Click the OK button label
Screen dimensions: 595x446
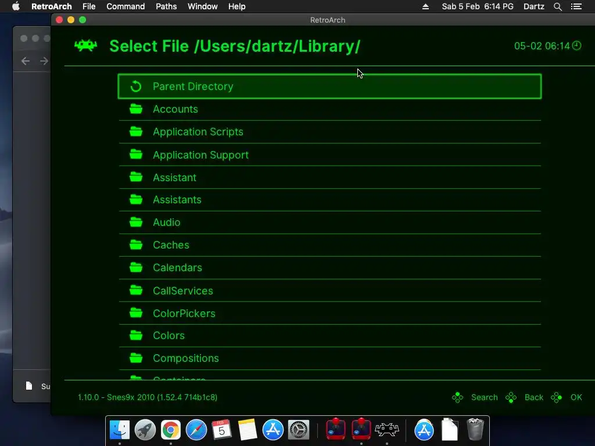pyautogui.click(x=576, y=397)
